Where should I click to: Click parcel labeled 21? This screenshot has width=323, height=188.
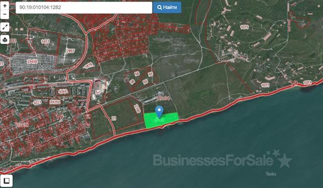click(114, 118)
